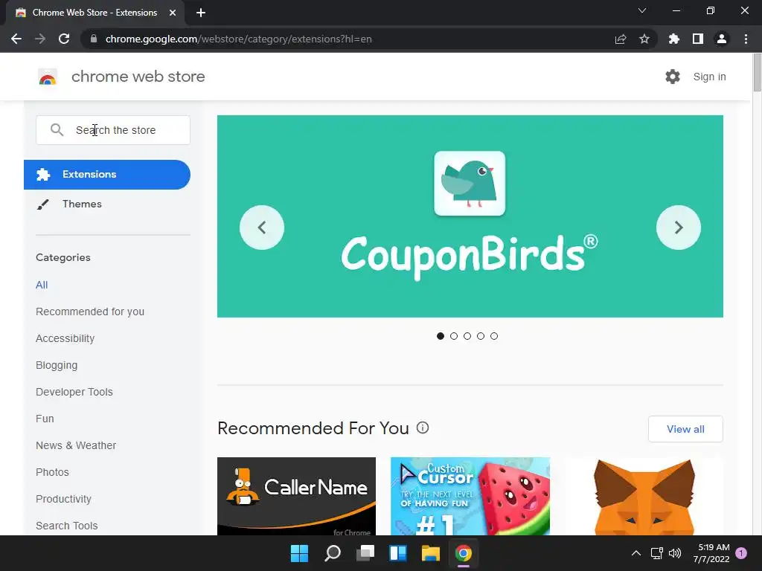762x571 pixels.
Task: Open taskbar Search
Action: pyautogui.click(x=333, y=553)
